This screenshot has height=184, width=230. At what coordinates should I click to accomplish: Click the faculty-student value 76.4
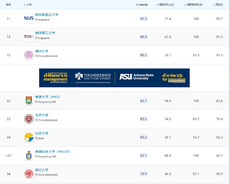(x=219, y=119)
